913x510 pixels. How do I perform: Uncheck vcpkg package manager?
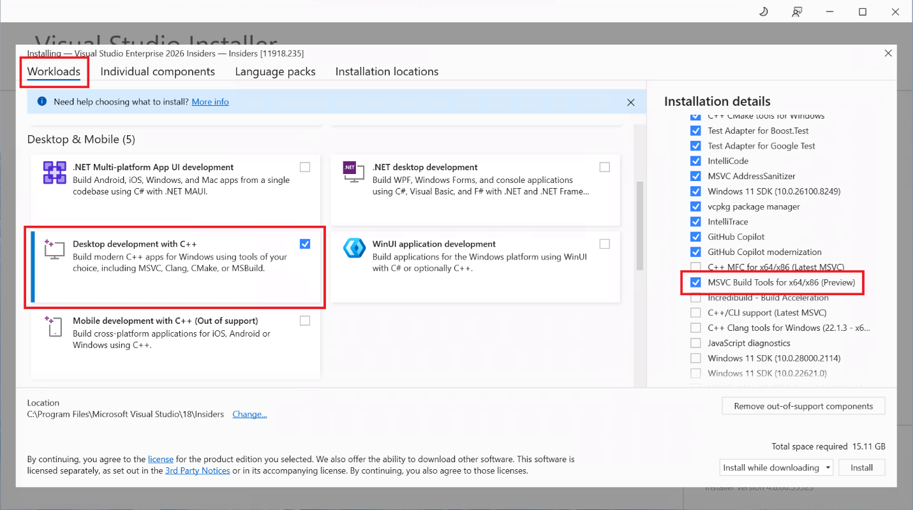point(695,207)
